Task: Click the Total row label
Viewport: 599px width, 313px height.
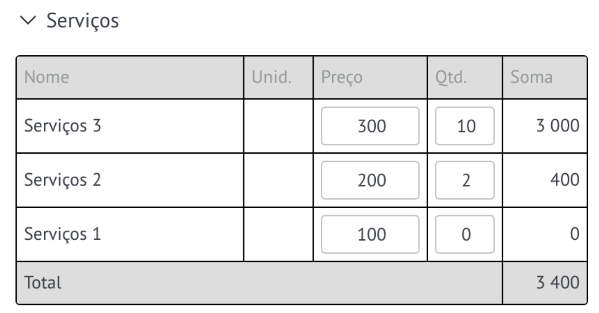Action: coord(43,283)
